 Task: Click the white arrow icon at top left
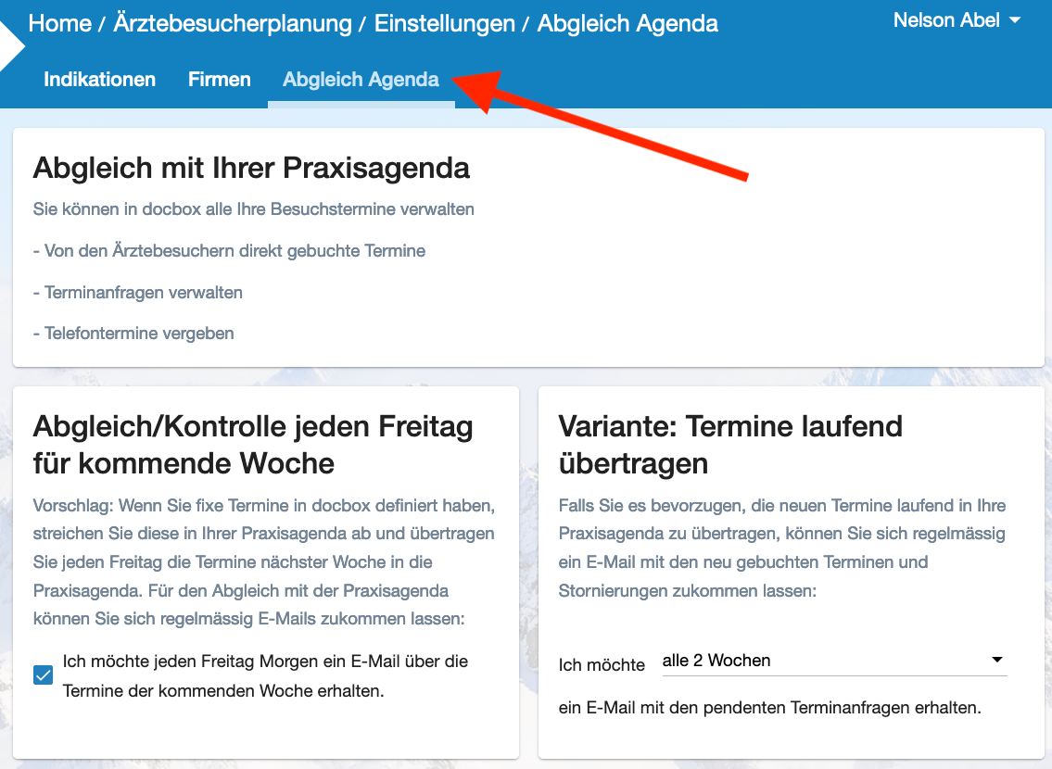(x=6, y=46)
